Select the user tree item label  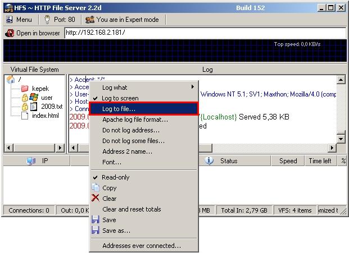click(47, 98)
